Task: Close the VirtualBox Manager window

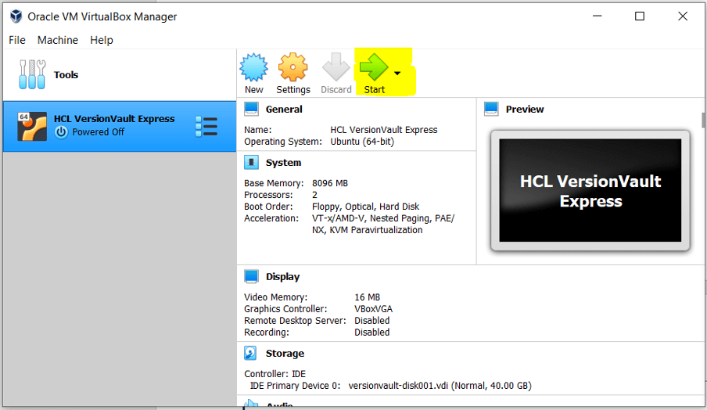Action: click(683, 16)
